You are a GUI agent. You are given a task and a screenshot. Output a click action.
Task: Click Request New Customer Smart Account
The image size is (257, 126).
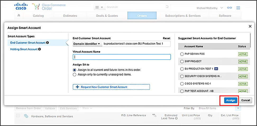111,87
